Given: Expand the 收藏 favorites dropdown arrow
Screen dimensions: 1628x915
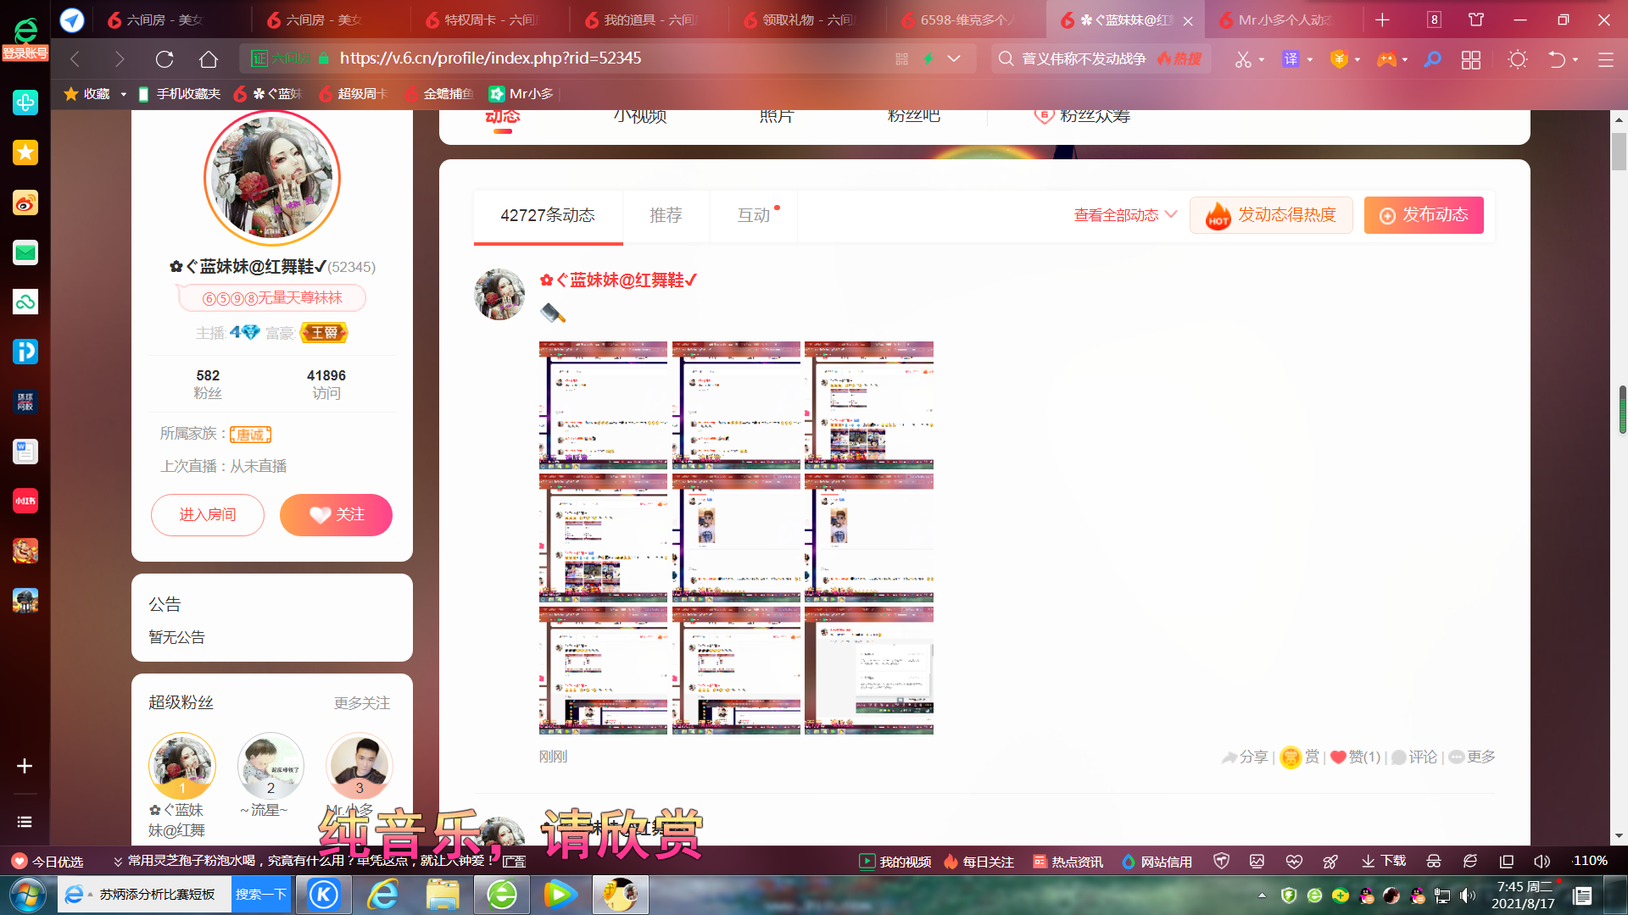Looking at the screenshot, I should (x=124, y=94).
